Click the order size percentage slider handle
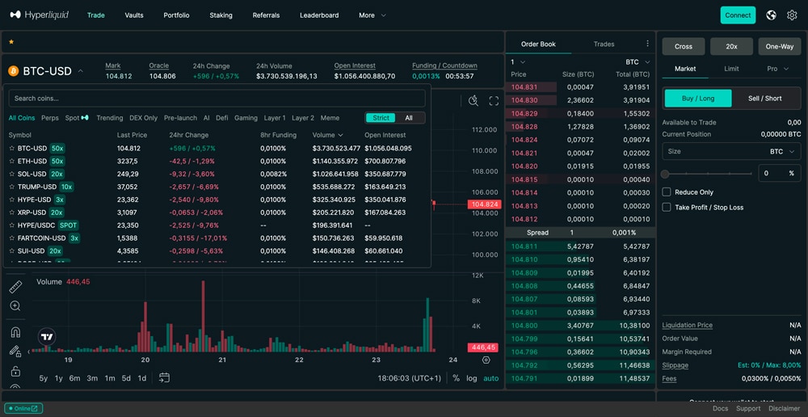 pyautogui.click(x=665, y=174)
